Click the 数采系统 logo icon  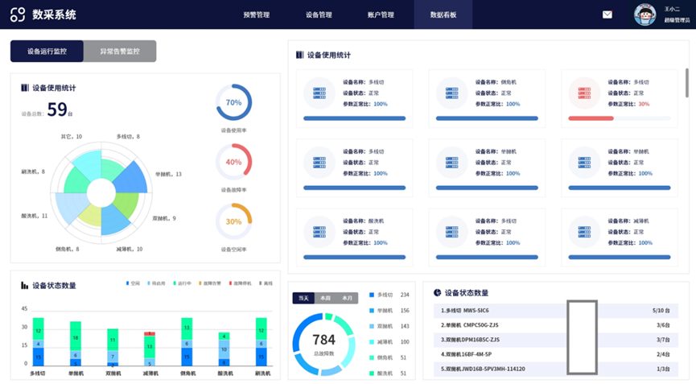18,14
